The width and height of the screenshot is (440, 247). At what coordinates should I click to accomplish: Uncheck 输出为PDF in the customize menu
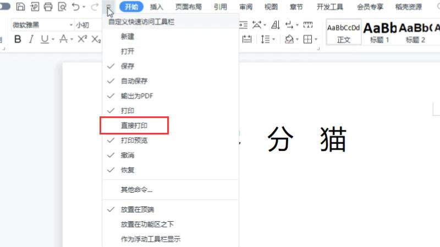(170, 96)
